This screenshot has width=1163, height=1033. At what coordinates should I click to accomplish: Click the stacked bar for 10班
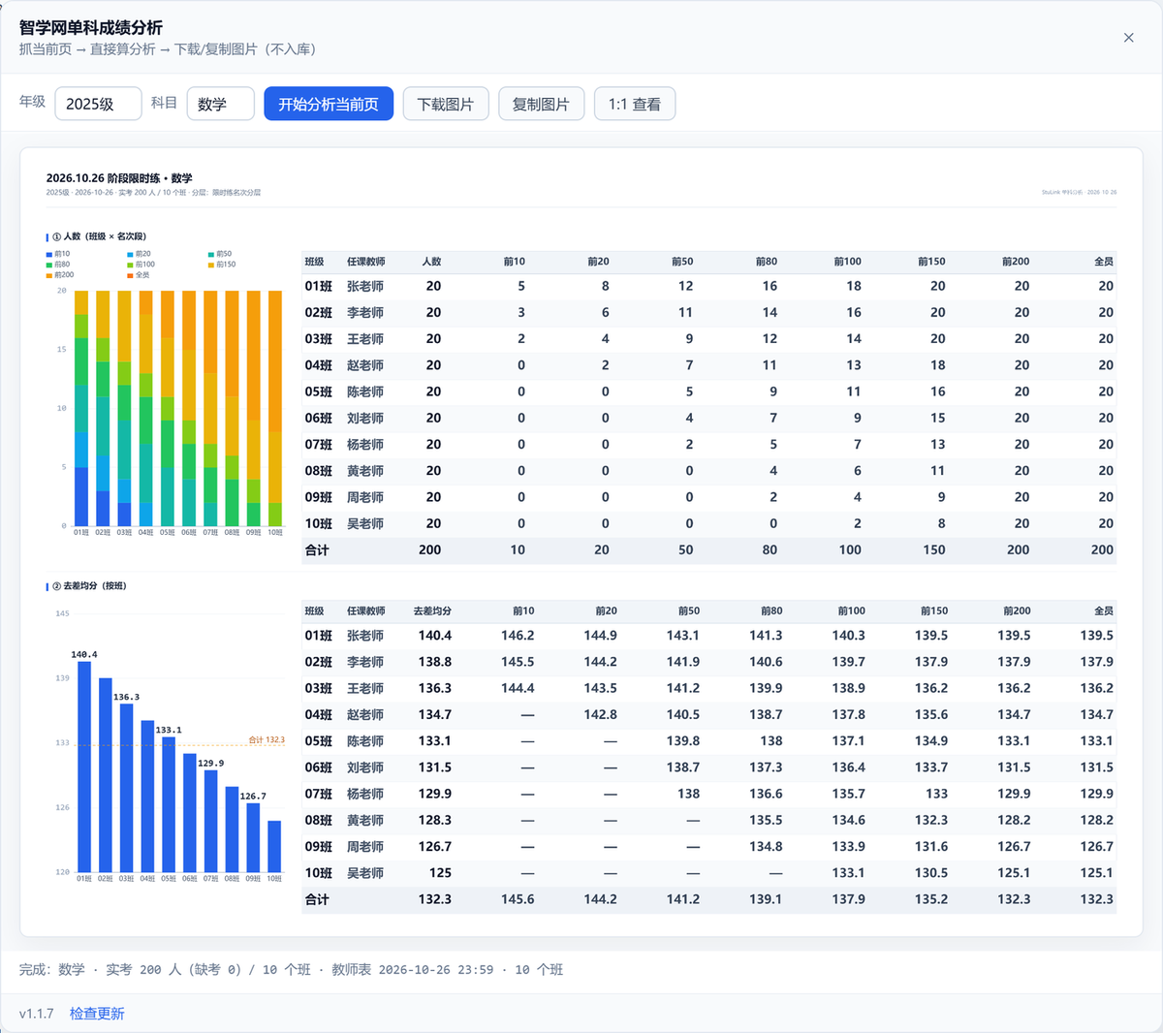[275, 408]
